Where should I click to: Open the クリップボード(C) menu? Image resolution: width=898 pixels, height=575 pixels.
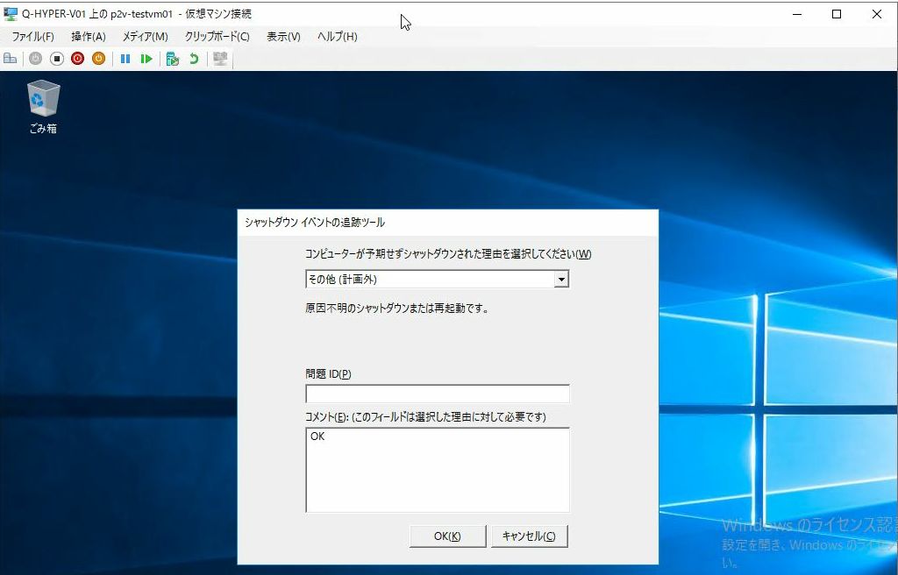pos(217,37)
